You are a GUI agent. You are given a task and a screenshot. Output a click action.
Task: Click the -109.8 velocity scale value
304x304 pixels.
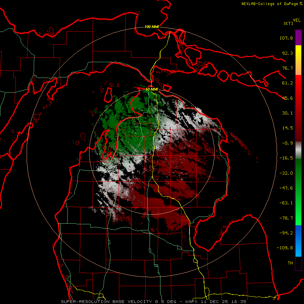tap(285, 248)
